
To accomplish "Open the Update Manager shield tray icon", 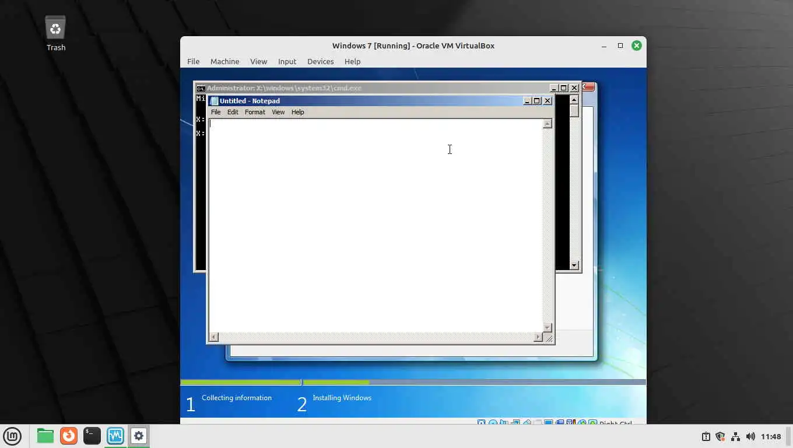I will click(x=720, y=436).
